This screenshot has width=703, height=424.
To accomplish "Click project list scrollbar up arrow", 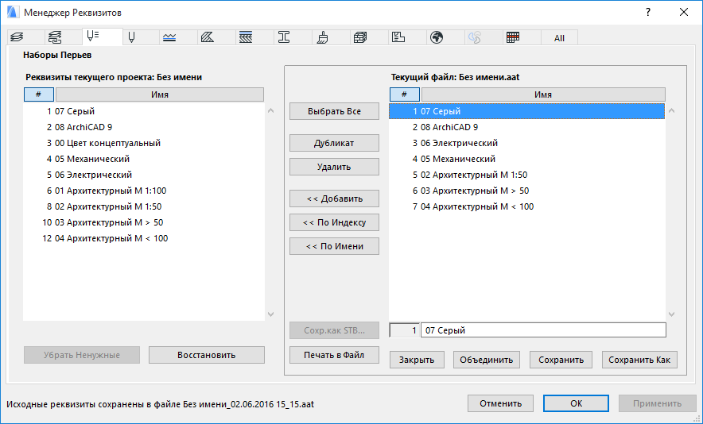I will coord(271,110).
